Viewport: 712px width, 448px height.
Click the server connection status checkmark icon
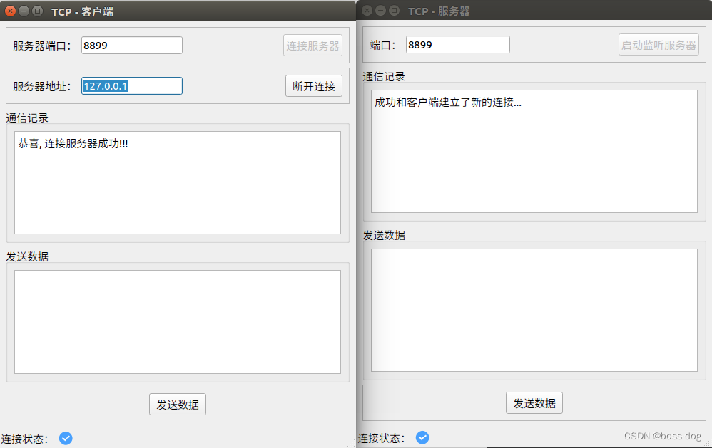tap(422, 437)
